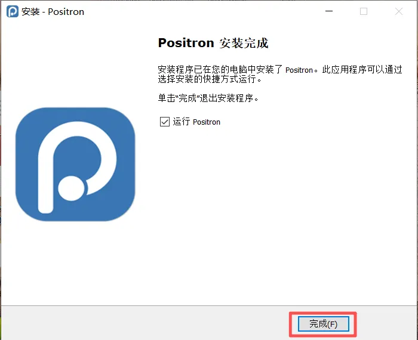The image size is (418, 340).
Task: Click the disabled maximize button
Action: point(364,11)
